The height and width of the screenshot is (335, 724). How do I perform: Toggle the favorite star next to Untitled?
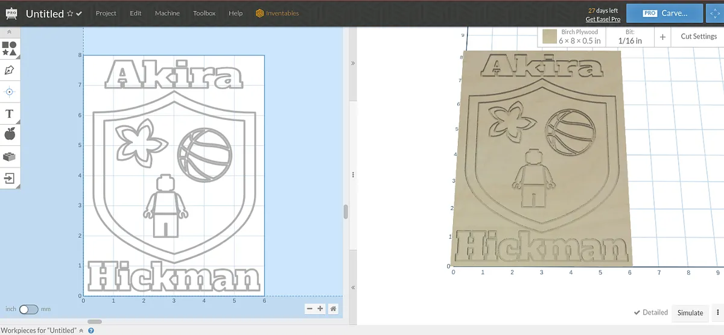[x=70, y=13]
